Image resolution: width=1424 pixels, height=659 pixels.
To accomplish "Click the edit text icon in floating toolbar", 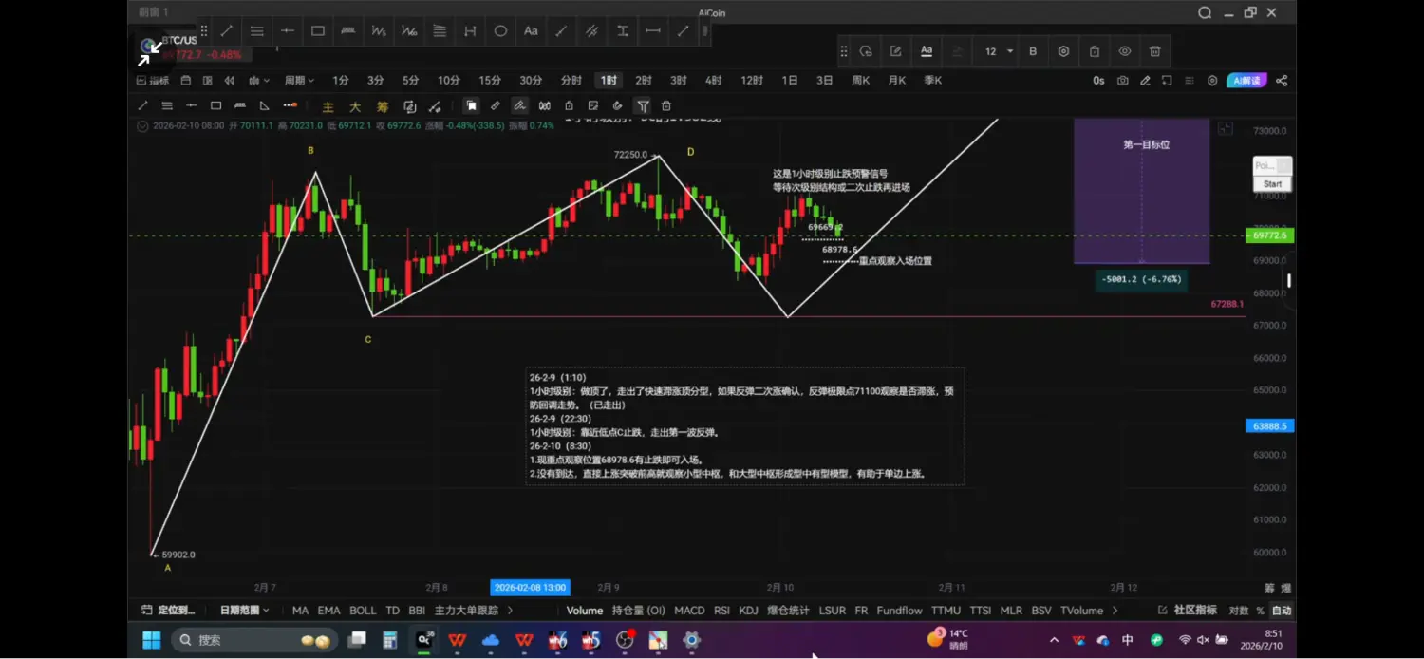I will click(895, 51).
